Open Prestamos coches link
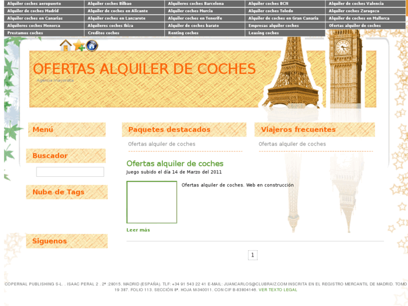This screenshot has height=306, width=408. [x=44, y=33]
